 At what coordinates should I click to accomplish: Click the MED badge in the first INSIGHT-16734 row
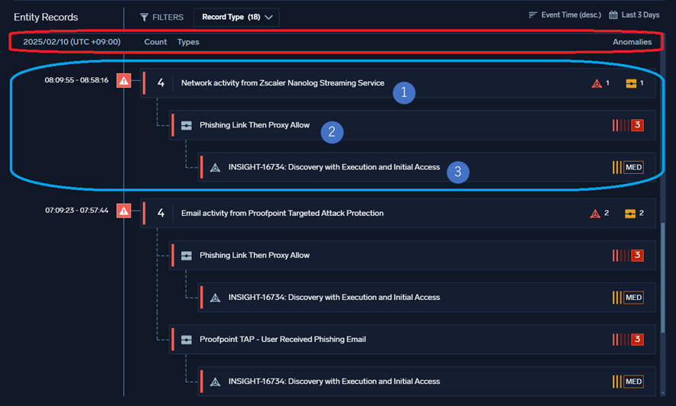633,167
